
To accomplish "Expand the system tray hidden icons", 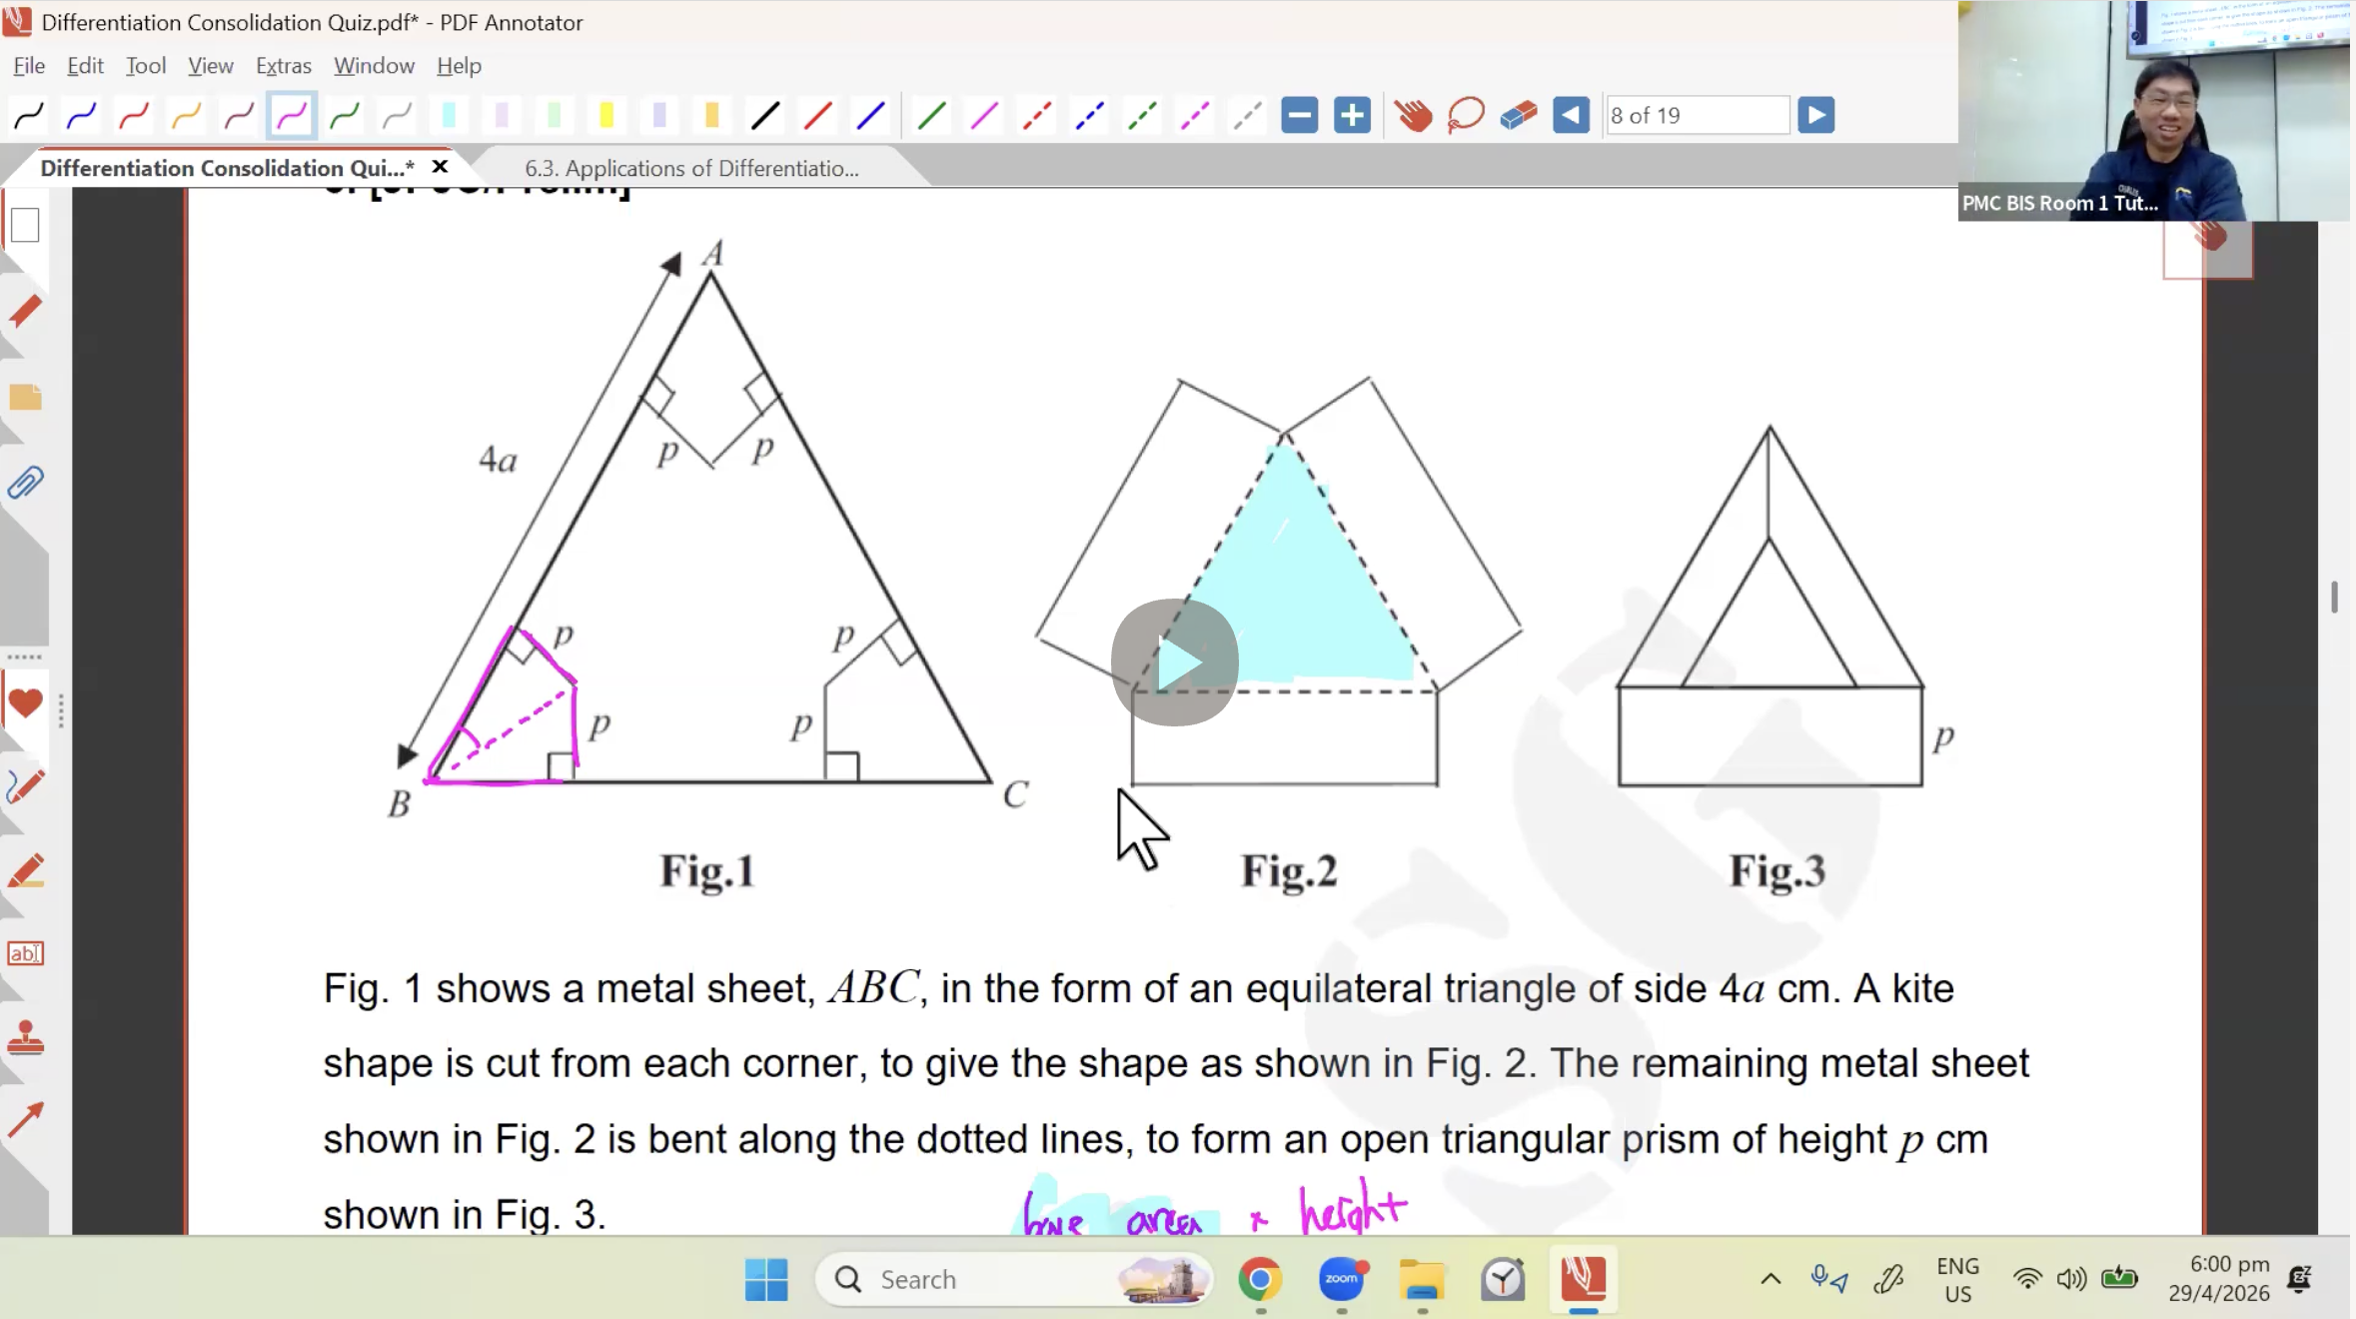I will [x=1770, y=1279].
